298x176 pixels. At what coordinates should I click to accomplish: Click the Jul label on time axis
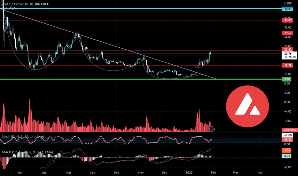(x=44, y=172)
